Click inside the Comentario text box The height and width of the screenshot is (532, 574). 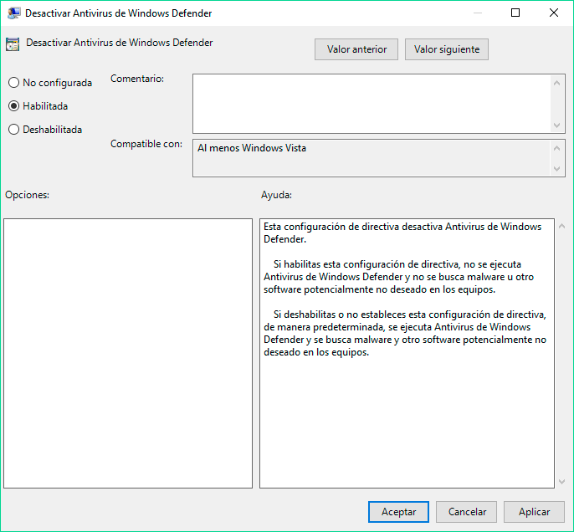point(372,104)
